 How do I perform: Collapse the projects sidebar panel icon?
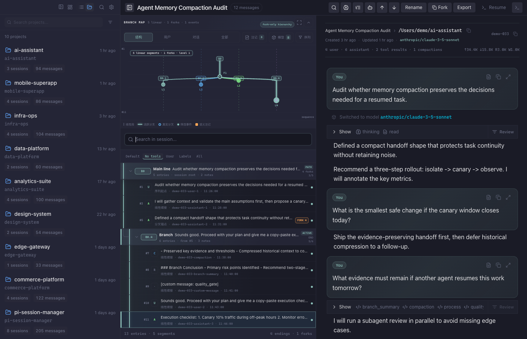(x=61, y=7)
